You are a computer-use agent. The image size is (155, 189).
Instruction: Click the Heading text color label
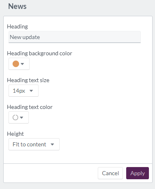click(x=30, y=107)
